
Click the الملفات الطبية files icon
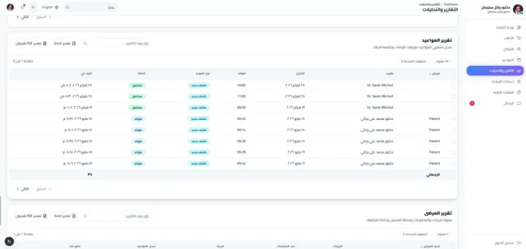519,92
